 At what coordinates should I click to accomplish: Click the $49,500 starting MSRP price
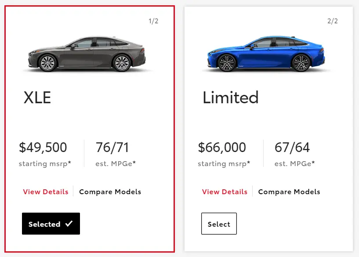pos(43,147)
